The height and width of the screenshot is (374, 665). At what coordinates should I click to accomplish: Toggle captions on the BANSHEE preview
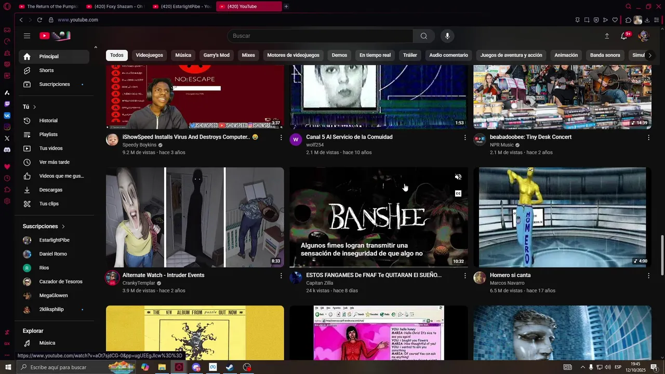(x=458, y=193)
